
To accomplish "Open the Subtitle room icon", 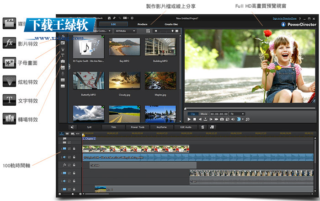I will pyautogui.click(x=63, y=86).
